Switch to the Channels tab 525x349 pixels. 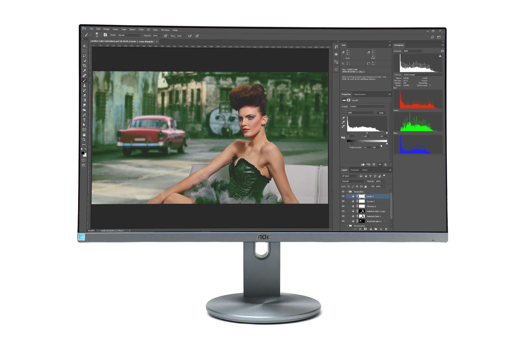[355, 170]
